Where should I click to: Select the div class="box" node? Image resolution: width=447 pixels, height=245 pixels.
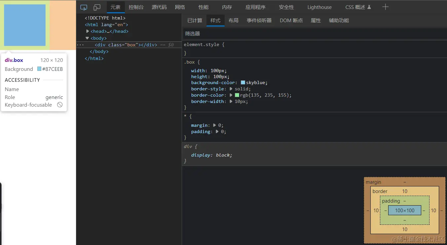click(x=126, y=45)
